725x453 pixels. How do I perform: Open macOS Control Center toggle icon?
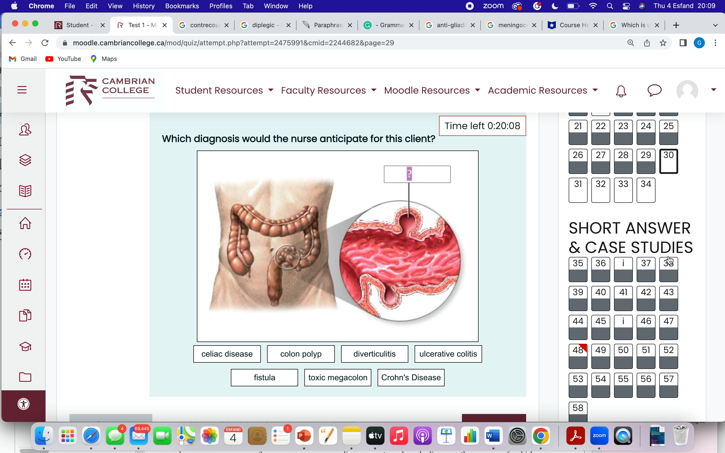pos(626,6)
